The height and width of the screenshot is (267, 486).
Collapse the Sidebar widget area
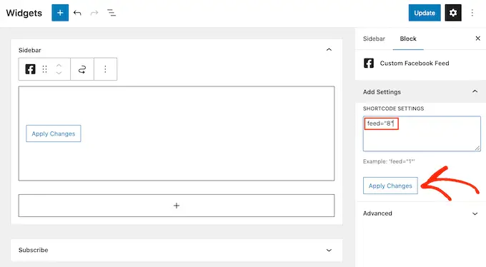point(329,50)
